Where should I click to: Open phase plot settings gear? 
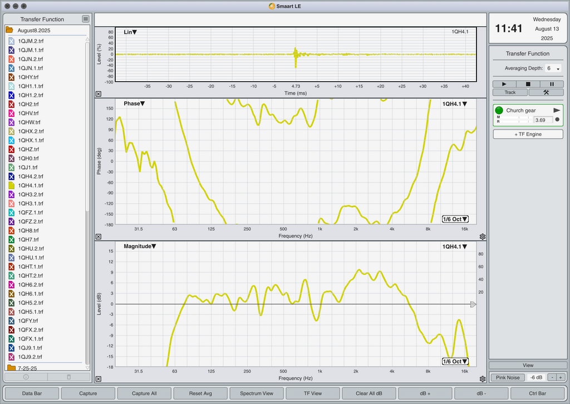483,237
